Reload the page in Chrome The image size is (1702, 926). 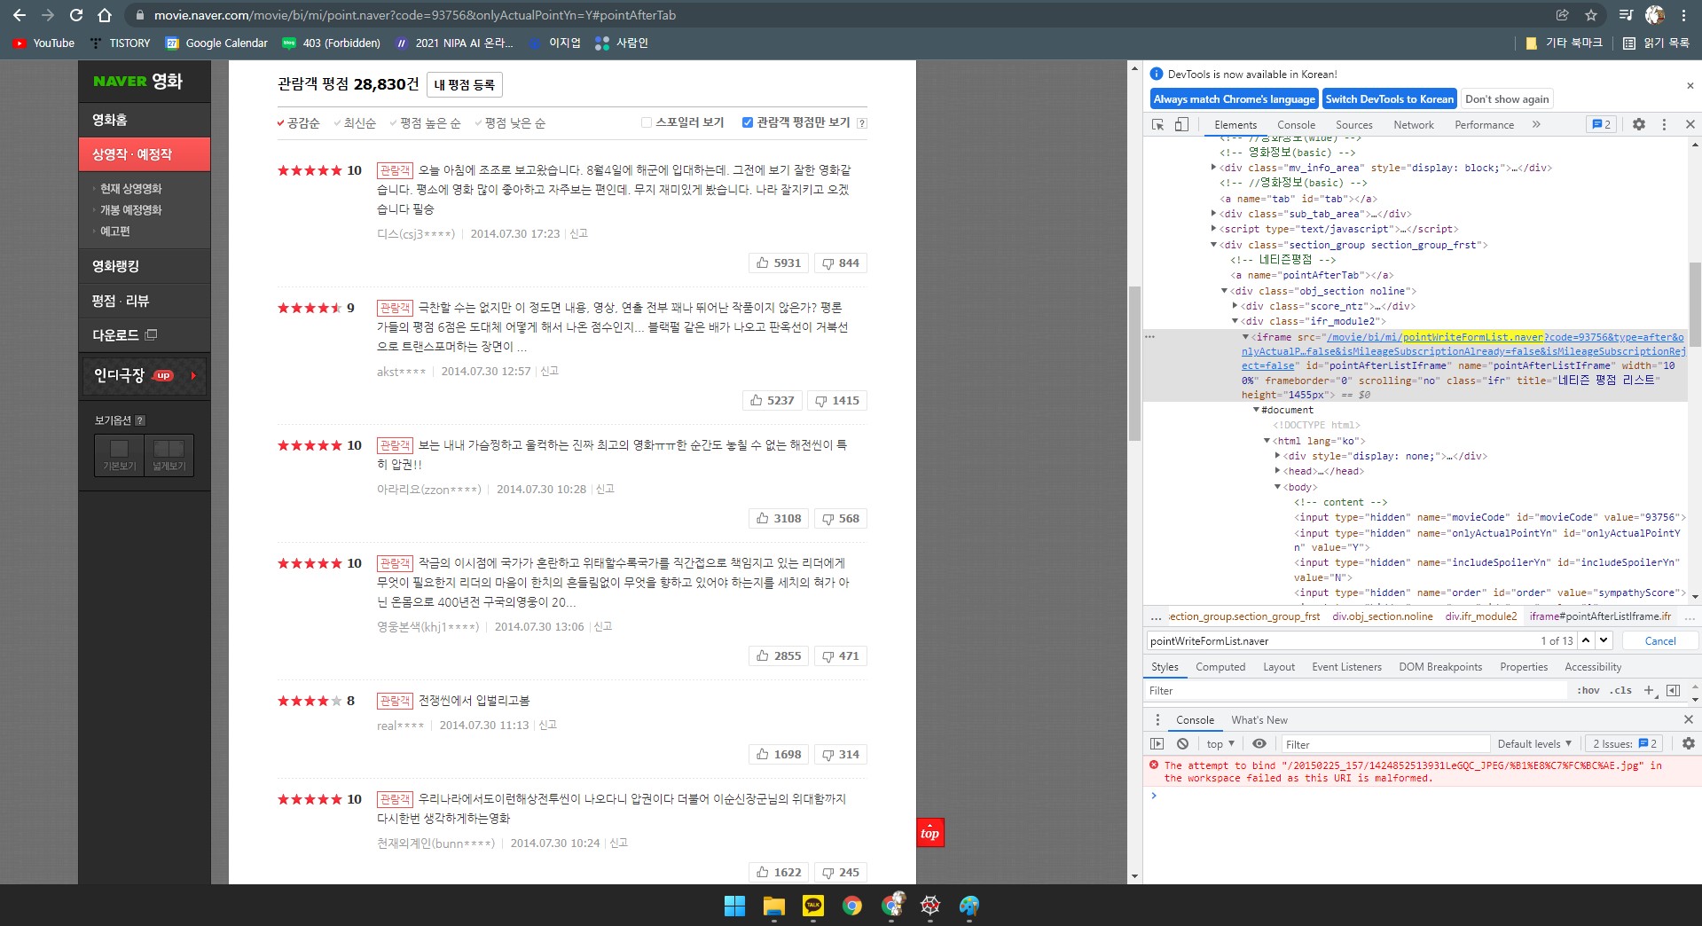coord(76,15)
